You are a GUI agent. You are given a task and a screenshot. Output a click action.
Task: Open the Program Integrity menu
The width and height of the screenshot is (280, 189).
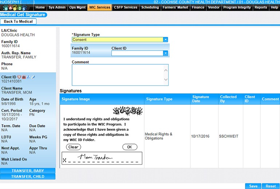237,7
